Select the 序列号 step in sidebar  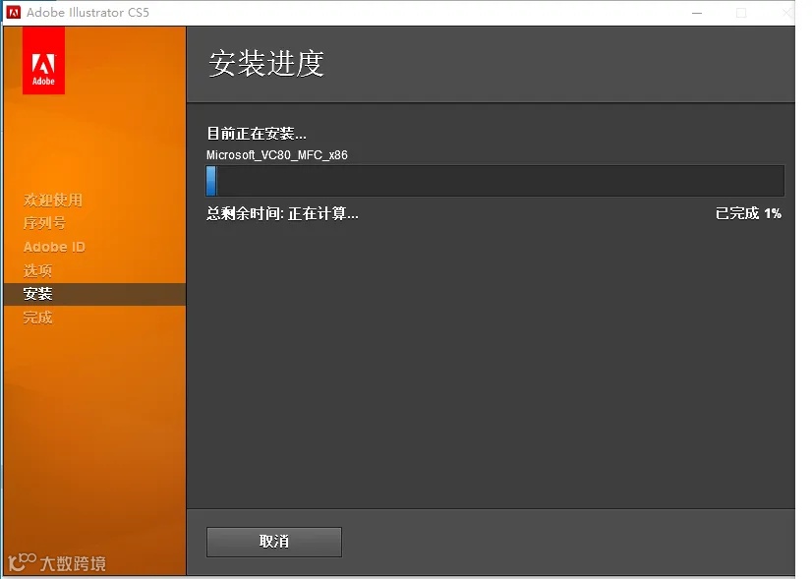[x=44, y=223]
